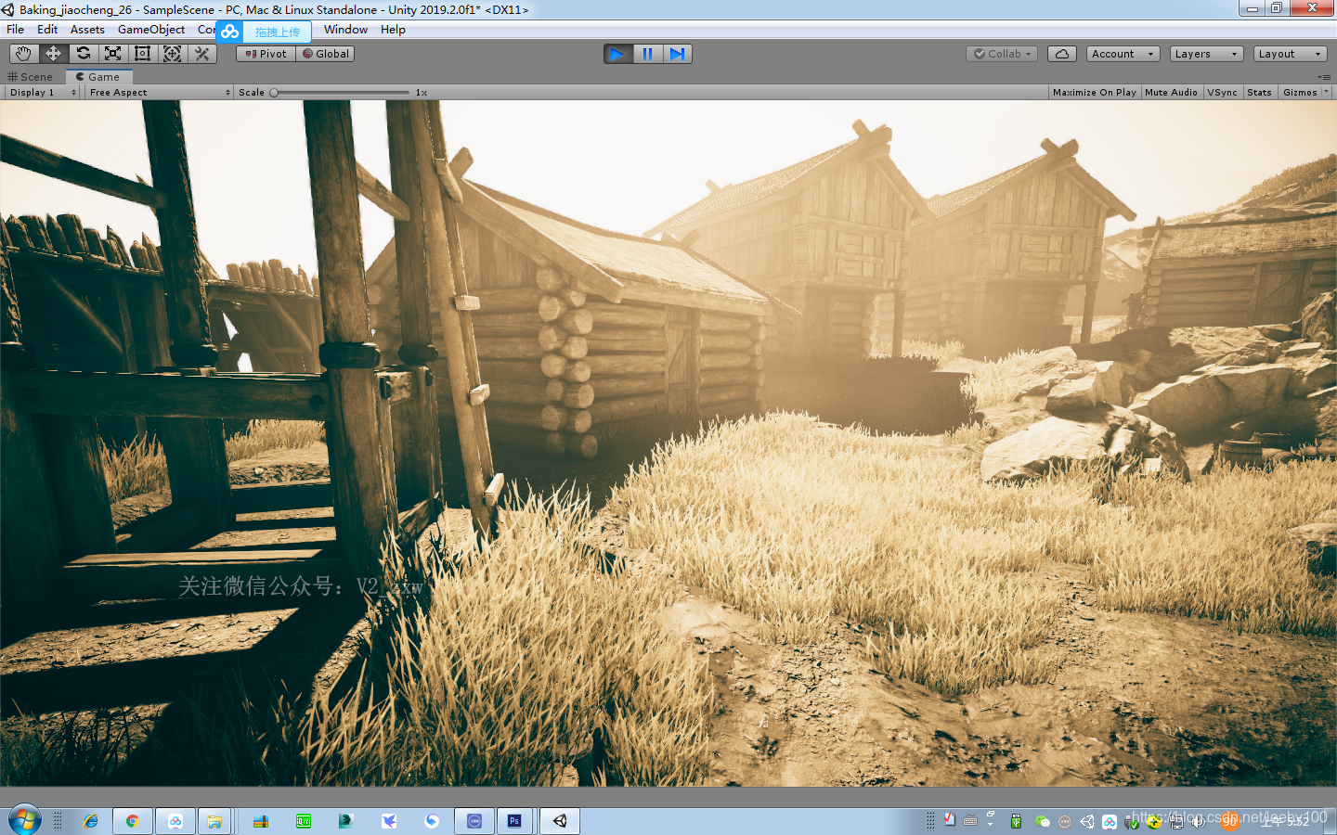Switch to Photoshop in the taskbar
This screenshot has width=1337, height=835.
click(514, 821)
